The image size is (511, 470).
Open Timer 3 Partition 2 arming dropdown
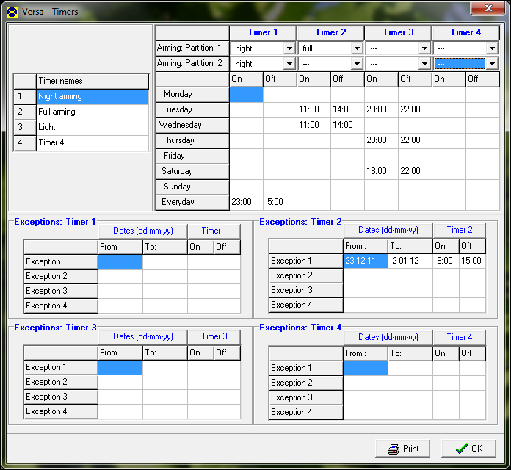coord(424,64)
